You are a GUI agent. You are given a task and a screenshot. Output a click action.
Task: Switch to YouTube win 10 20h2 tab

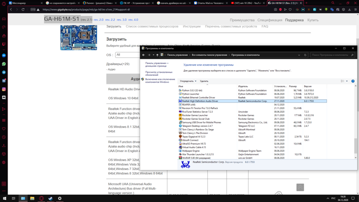pyautogui.click(x=248, y=3)
